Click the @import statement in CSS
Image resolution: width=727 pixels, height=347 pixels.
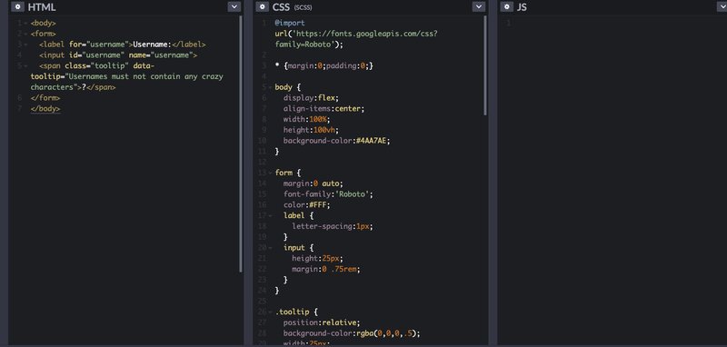290,23
